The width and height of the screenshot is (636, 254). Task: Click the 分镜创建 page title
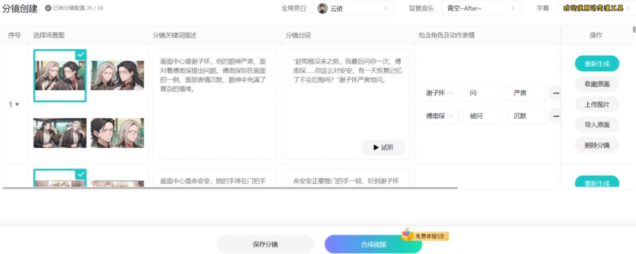click(20, 8)
